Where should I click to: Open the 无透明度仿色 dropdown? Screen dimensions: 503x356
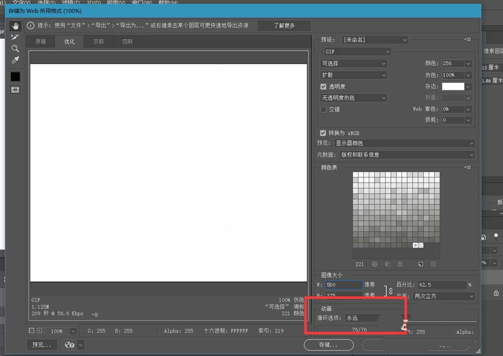pyautogui.click(x=354, y=98)
